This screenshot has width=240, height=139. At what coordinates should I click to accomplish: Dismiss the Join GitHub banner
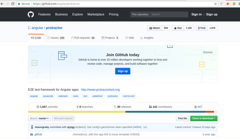tap(208, 52)
